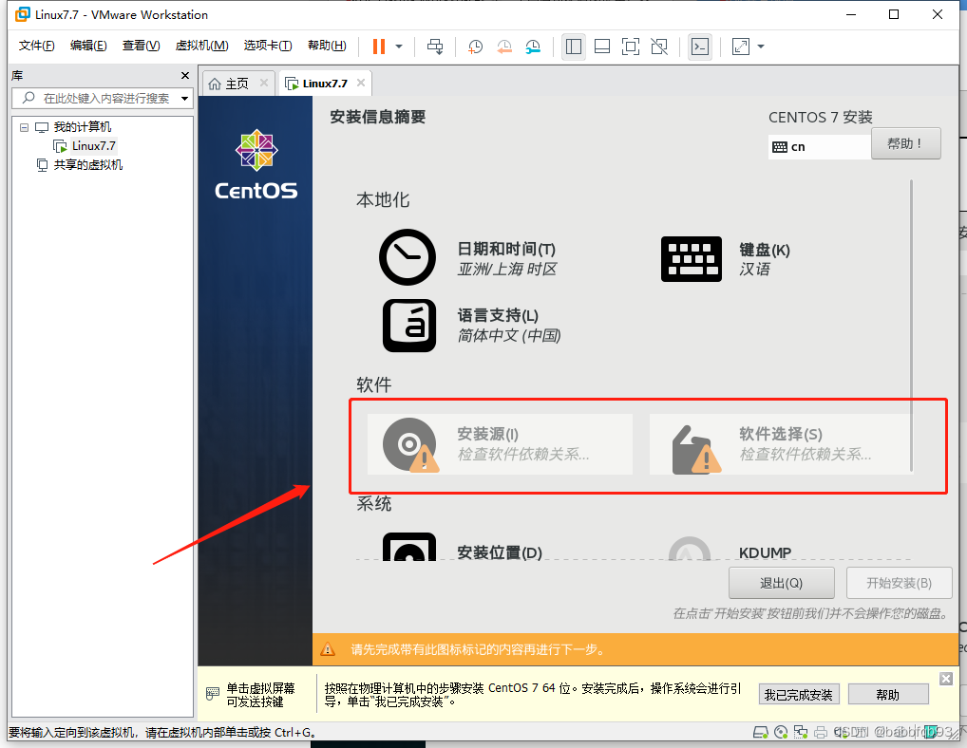The height and width of the screenshot is (748, 967).
Task: Close the Linux7.7 tab
Action: (361, 83)
